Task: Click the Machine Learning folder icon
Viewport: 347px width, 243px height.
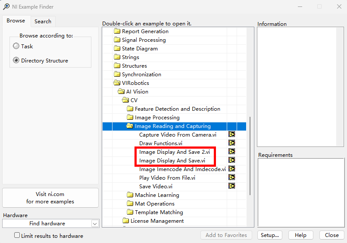Action: click(130, 195)
